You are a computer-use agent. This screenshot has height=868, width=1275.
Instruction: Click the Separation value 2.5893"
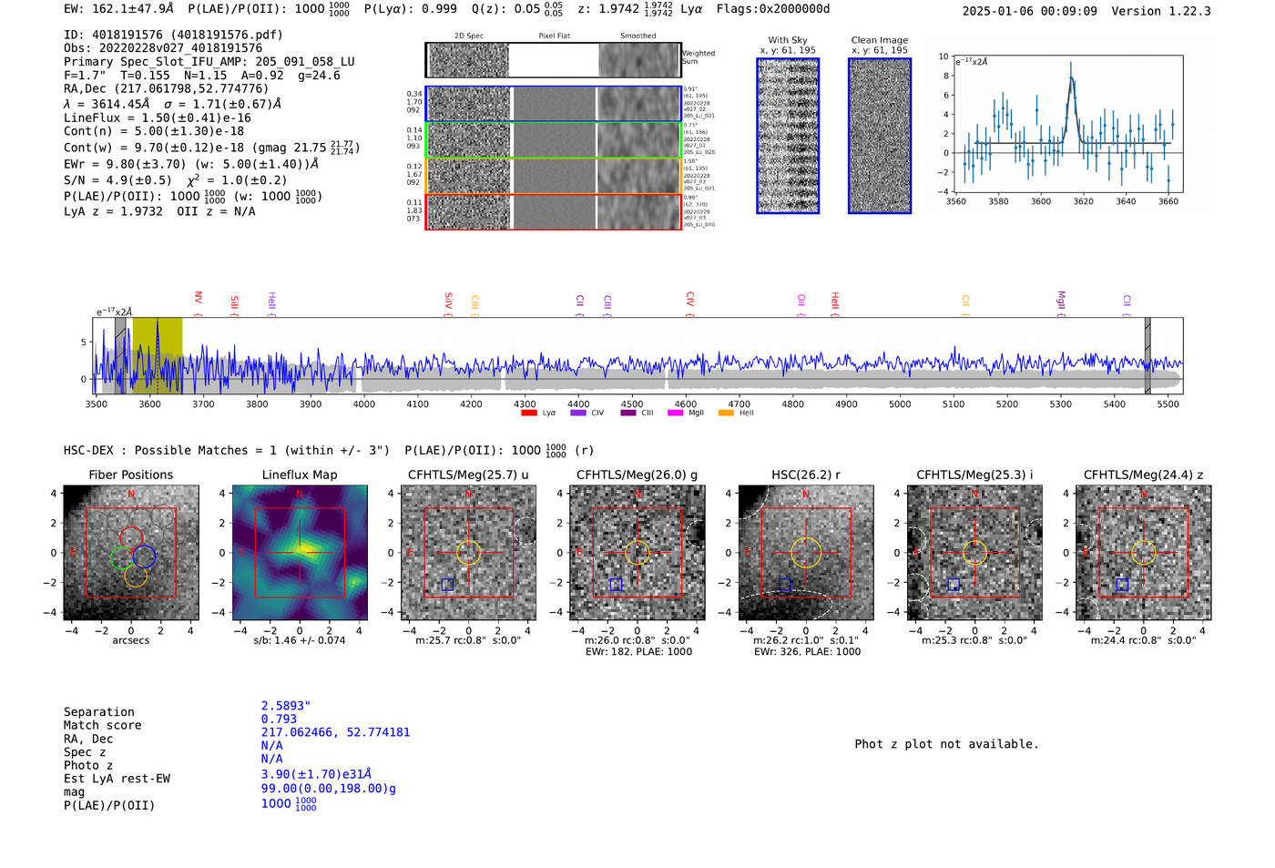(286, 706)
